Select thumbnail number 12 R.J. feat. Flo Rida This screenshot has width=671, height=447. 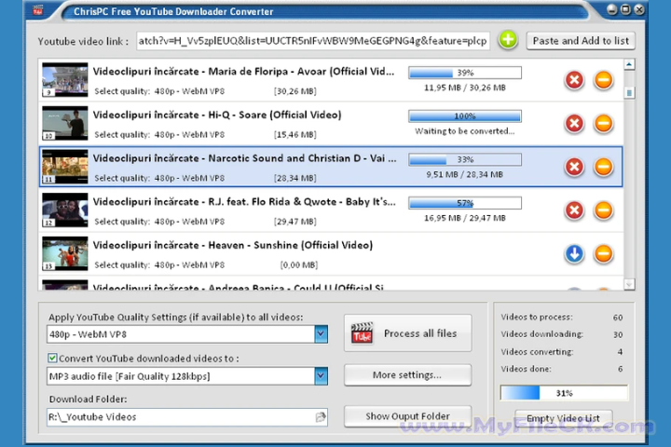tap(65, 210)
